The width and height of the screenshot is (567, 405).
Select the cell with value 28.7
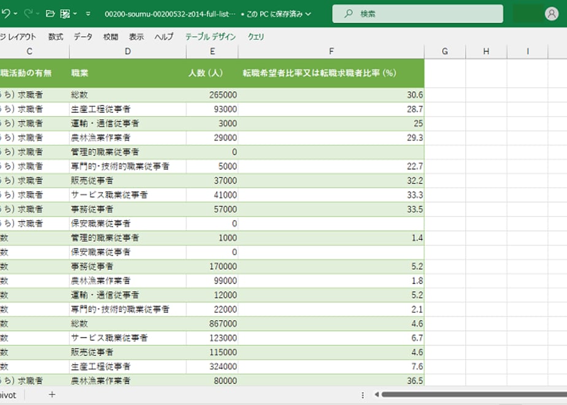331,109
